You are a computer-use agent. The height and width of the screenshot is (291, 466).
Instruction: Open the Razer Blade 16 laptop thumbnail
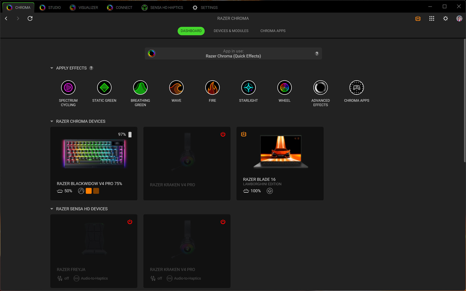pos(281,152)
